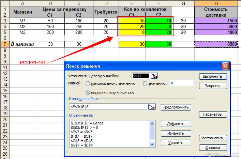Click C2 price cell 100 in M1 row

79,21
